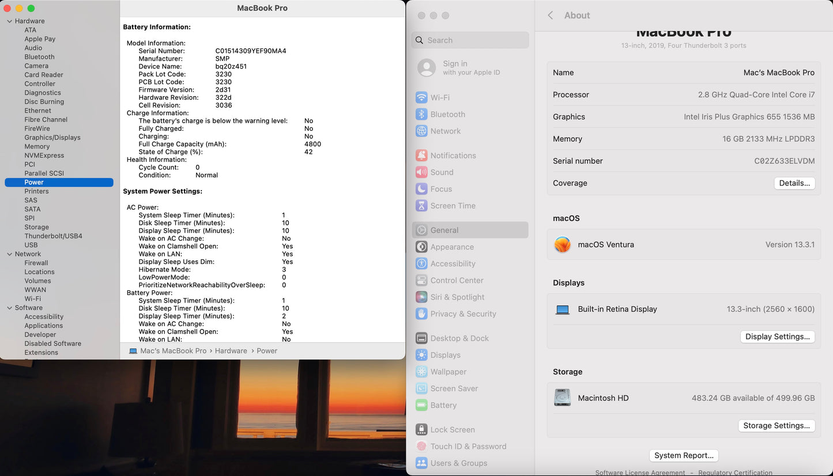
Task: Select Thunderbolt/USB4 in hardware sidebar
Action: tap(53, 236)
